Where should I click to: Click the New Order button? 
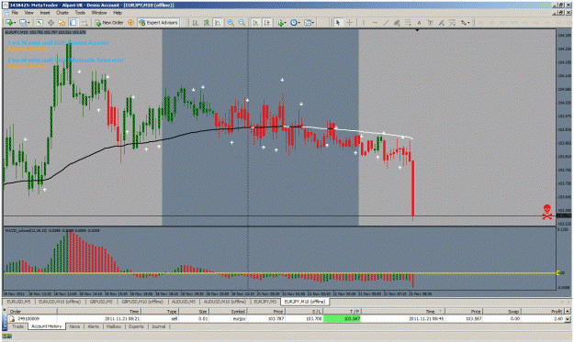pos(109,23)
